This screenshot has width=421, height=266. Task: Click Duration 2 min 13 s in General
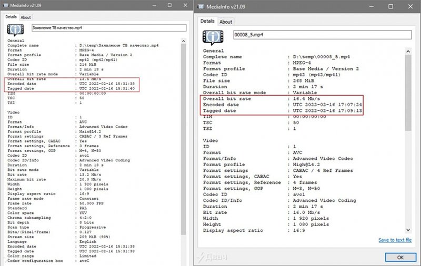click(91, 69)
